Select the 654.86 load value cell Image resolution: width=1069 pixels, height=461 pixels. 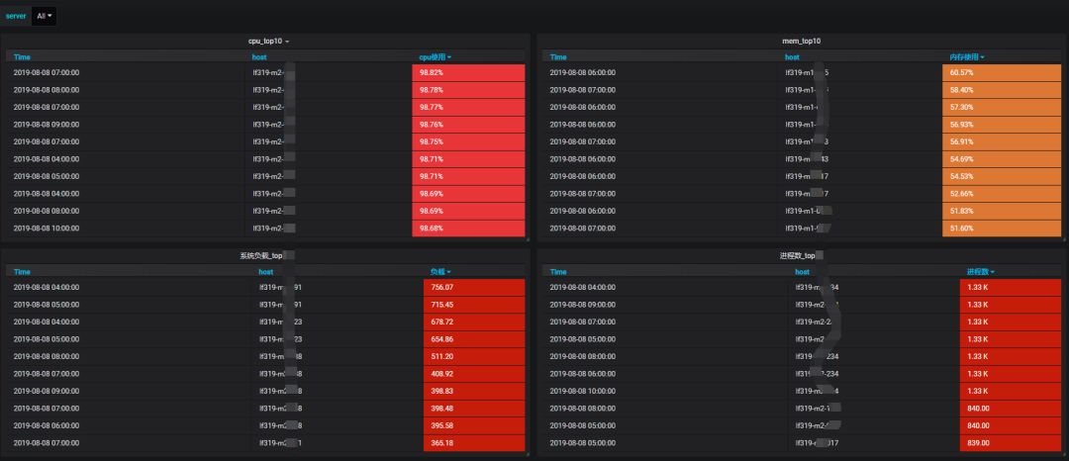point(474,339)
